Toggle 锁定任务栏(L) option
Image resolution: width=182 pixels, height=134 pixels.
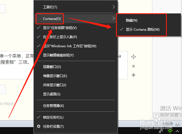pos(76,117)
